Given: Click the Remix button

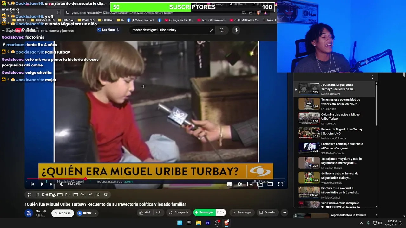Looking at the screenshot, I should click(x=84, y=213).
